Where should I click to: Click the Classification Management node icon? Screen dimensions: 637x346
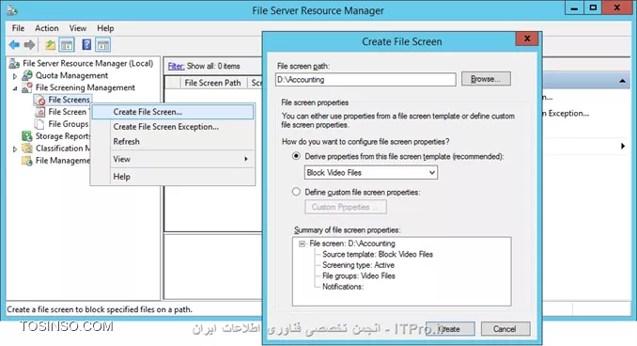[27, 149]
